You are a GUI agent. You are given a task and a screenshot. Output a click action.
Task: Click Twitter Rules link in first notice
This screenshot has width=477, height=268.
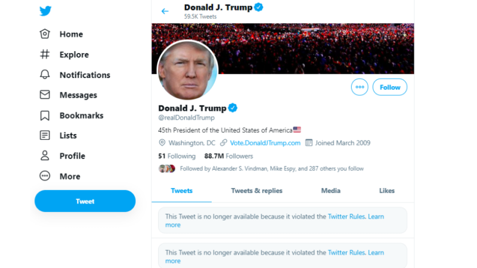[346, 217]
